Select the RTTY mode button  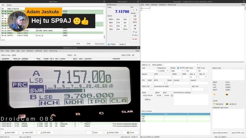[135, 22]
